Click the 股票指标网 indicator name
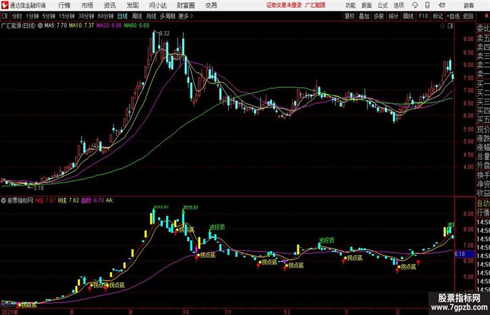Viewport: 490px width, 315px height. pos(20,201)
